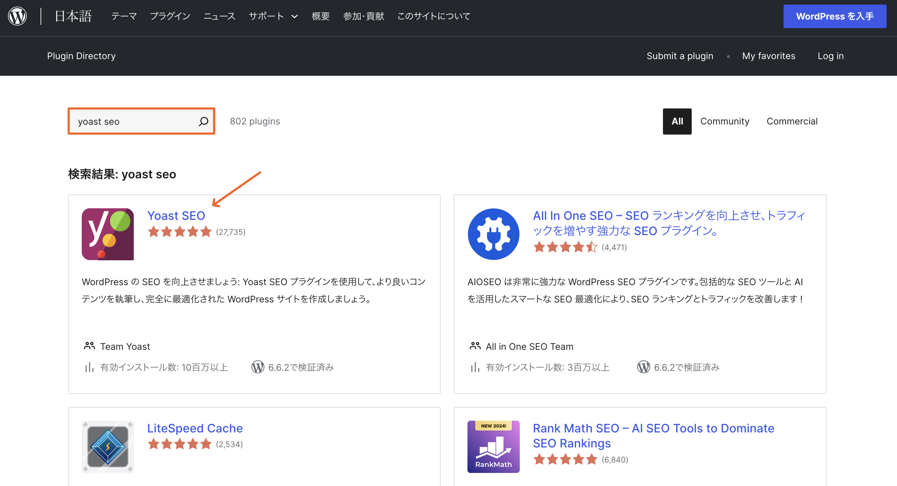Open the 参加･貢献 menu item
The height and width of the screenshot is (486, 897).
coord(364,16)
